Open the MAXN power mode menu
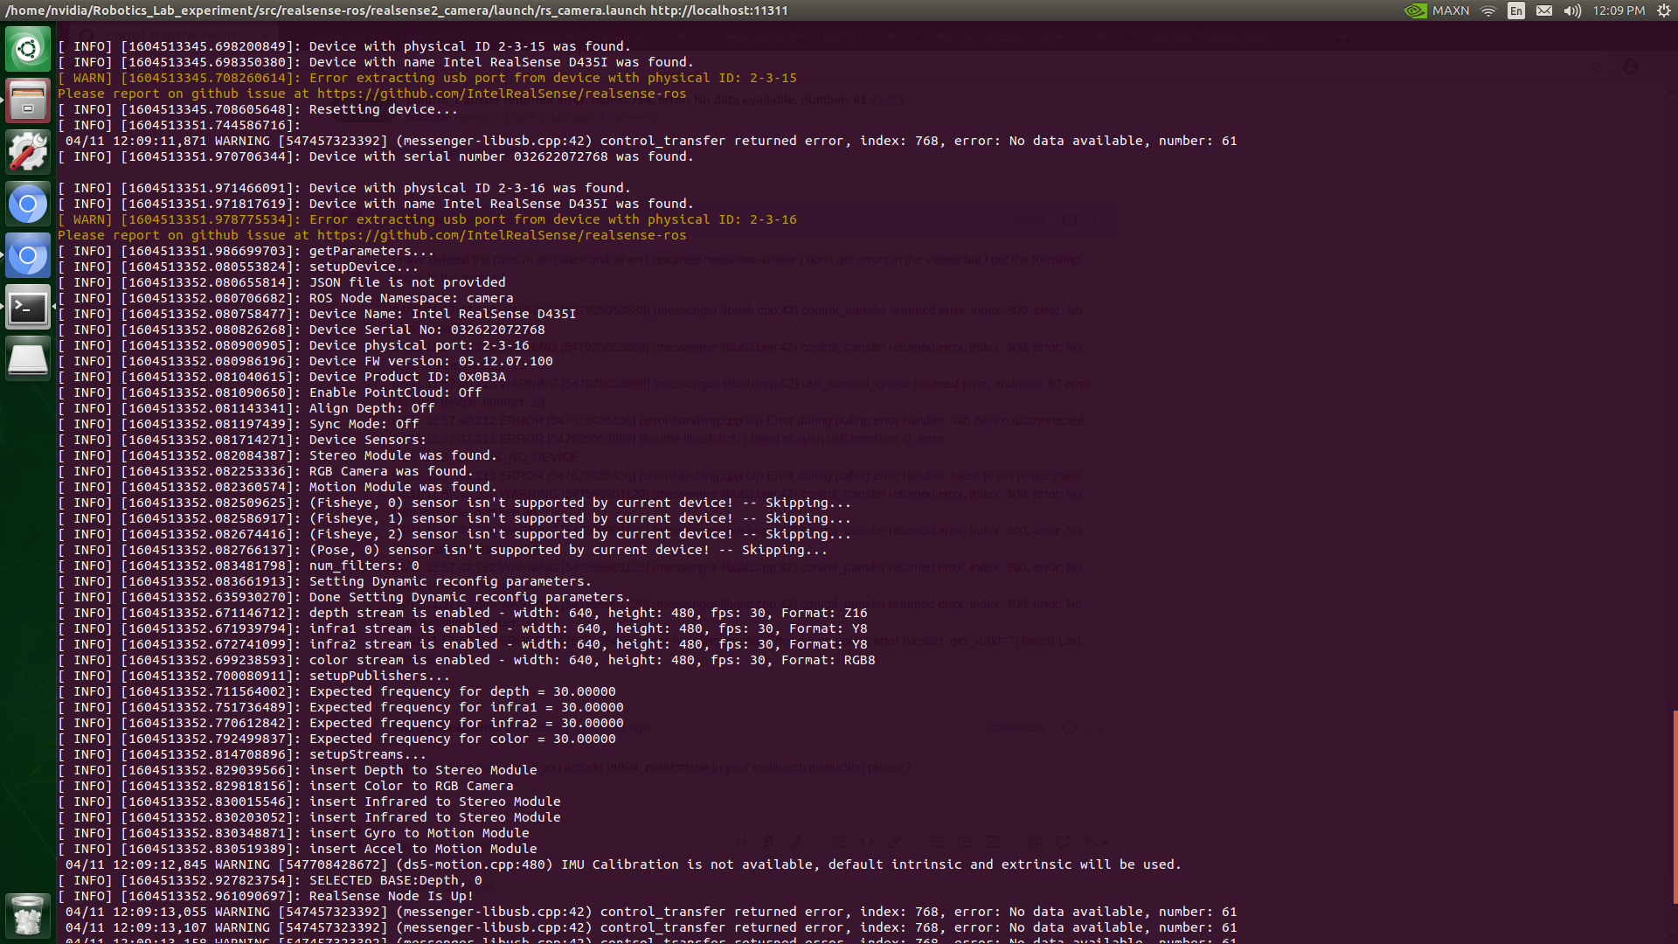This screenshot has height=944, width=1678. (x=1451, y=10)
